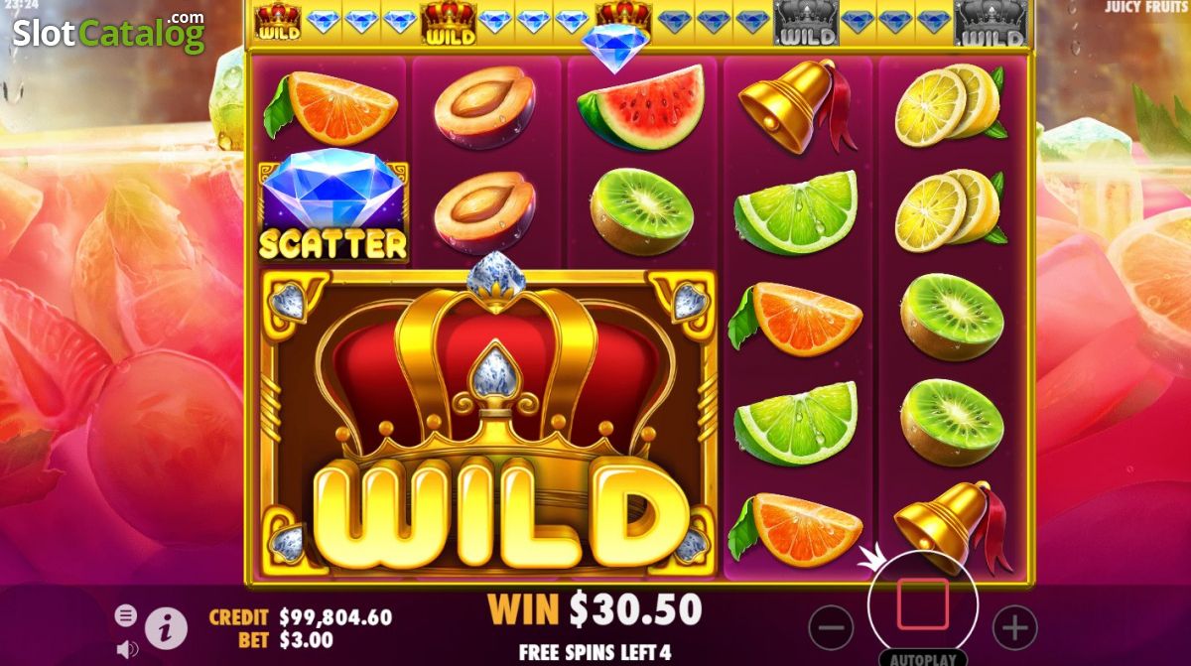1191x666 pixels.
Task: Click the first red crown WILD marker
Action: coord(278,21)
